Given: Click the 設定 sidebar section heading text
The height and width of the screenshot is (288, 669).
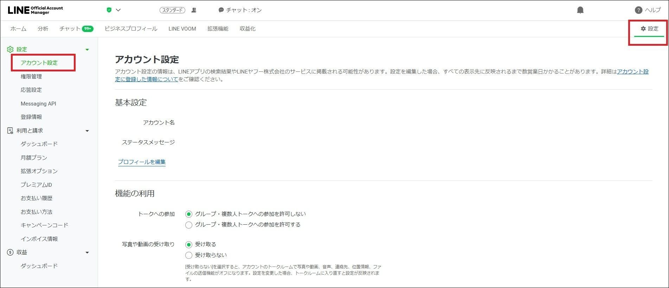Looking at the screenshot, I should pos(22,50).
